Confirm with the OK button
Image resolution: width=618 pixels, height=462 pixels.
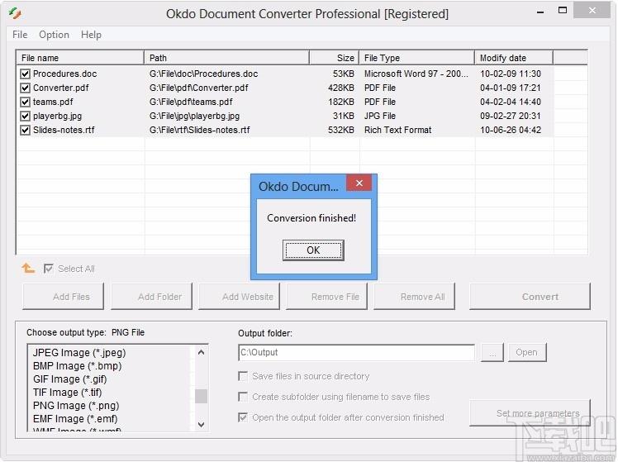(x=313, y=250)
